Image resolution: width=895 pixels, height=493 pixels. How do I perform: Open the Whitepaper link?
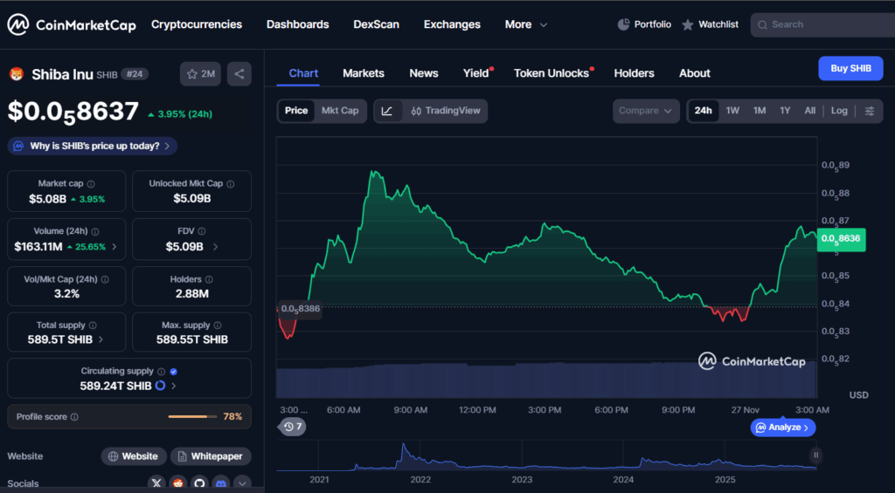coord(211,456)
